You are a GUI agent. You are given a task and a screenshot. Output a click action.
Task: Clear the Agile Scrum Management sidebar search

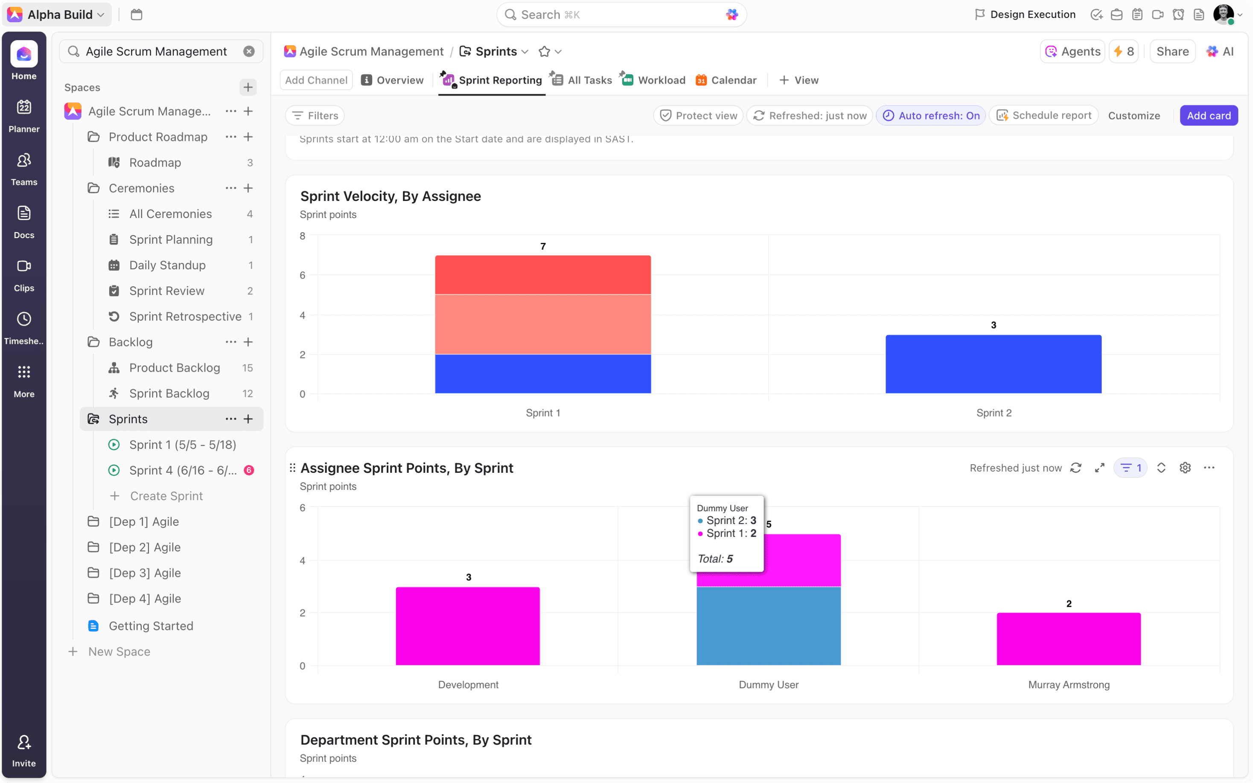pyautogui.click(x=249, y=51)
